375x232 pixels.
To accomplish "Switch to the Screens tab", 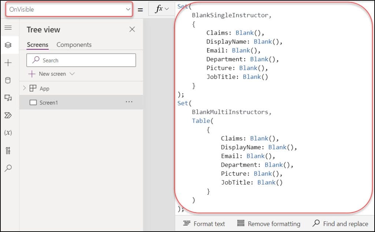I will coord(38,45).
